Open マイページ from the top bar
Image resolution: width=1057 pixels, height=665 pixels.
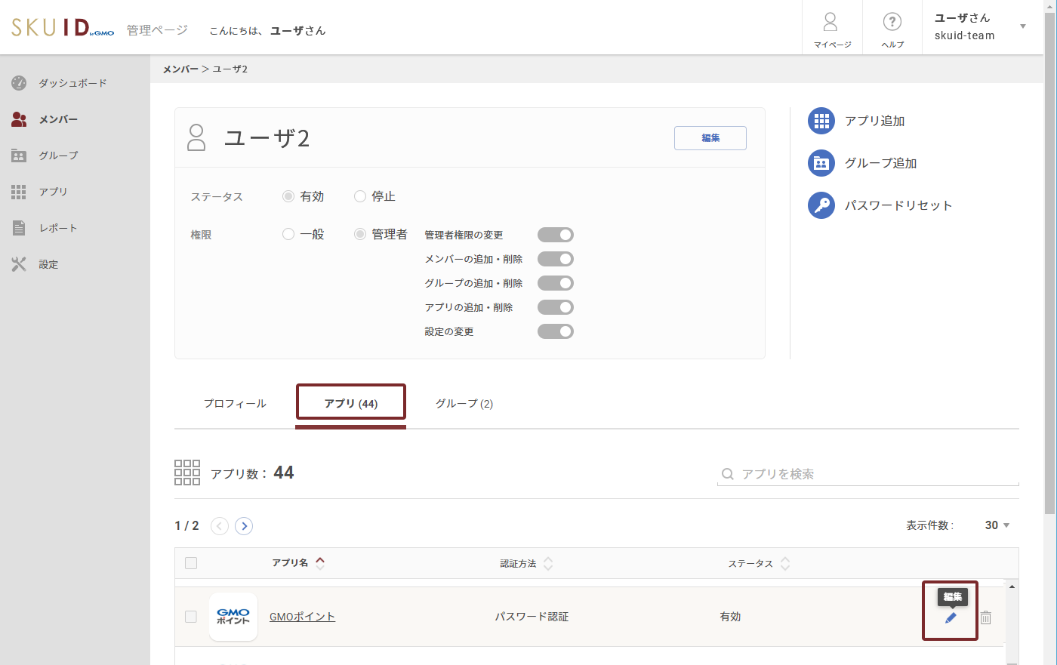[x=831, y=27]
